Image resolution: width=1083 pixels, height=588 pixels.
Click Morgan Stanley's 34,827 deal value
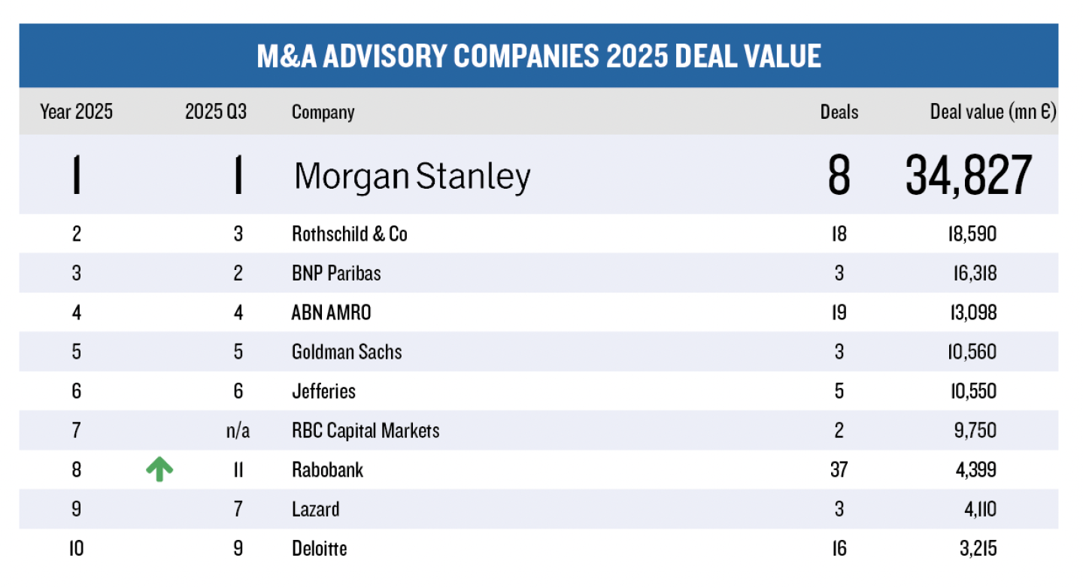click(969, 176)
